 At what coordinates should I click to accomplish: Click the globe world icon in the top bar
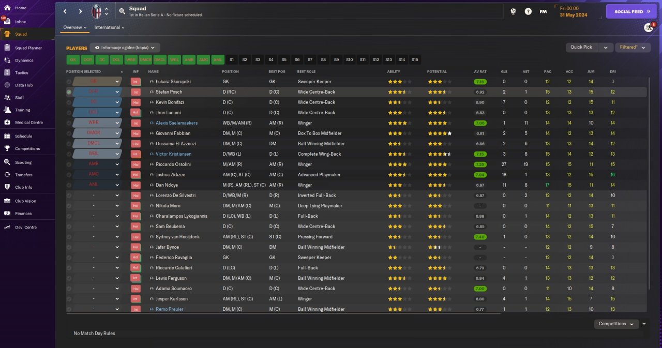(513, 11)
